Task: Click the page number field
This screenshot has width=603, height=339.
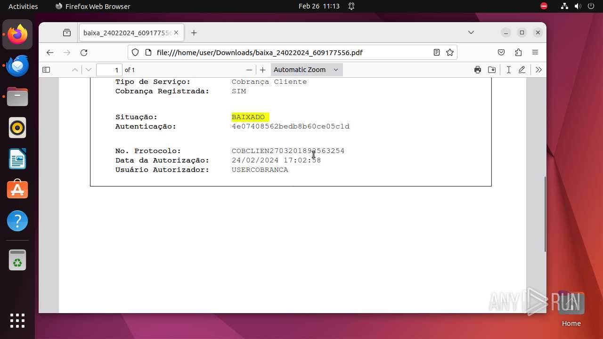Action: pos(109,70)
